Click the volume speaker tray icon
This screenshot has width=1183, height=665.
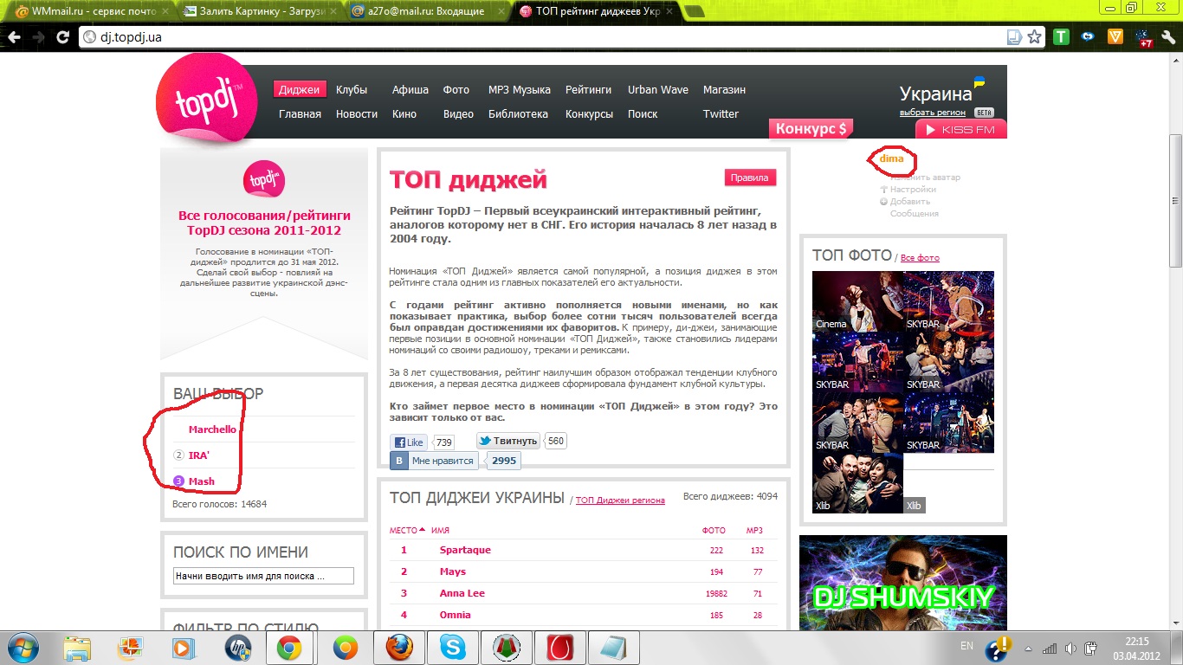coord(1070,648)
